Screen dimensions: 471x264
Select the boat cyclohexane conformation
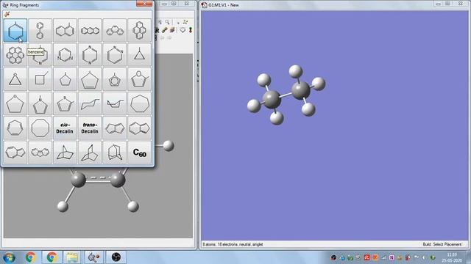click(115, 104)
